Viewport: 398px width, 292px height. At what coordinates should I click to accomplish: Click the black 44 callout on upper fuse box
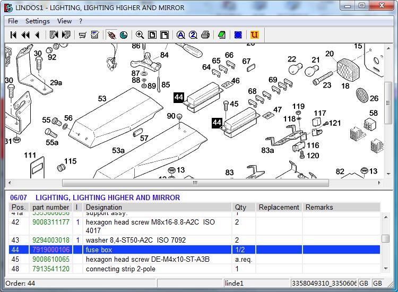[x=179, y=97]
